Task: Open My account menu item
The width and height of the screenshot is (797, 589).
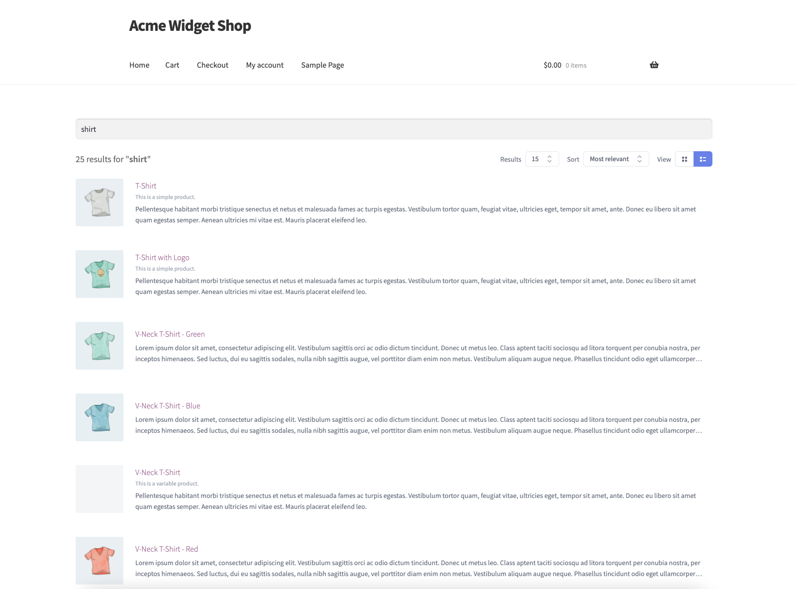Action: click(265, 65)
